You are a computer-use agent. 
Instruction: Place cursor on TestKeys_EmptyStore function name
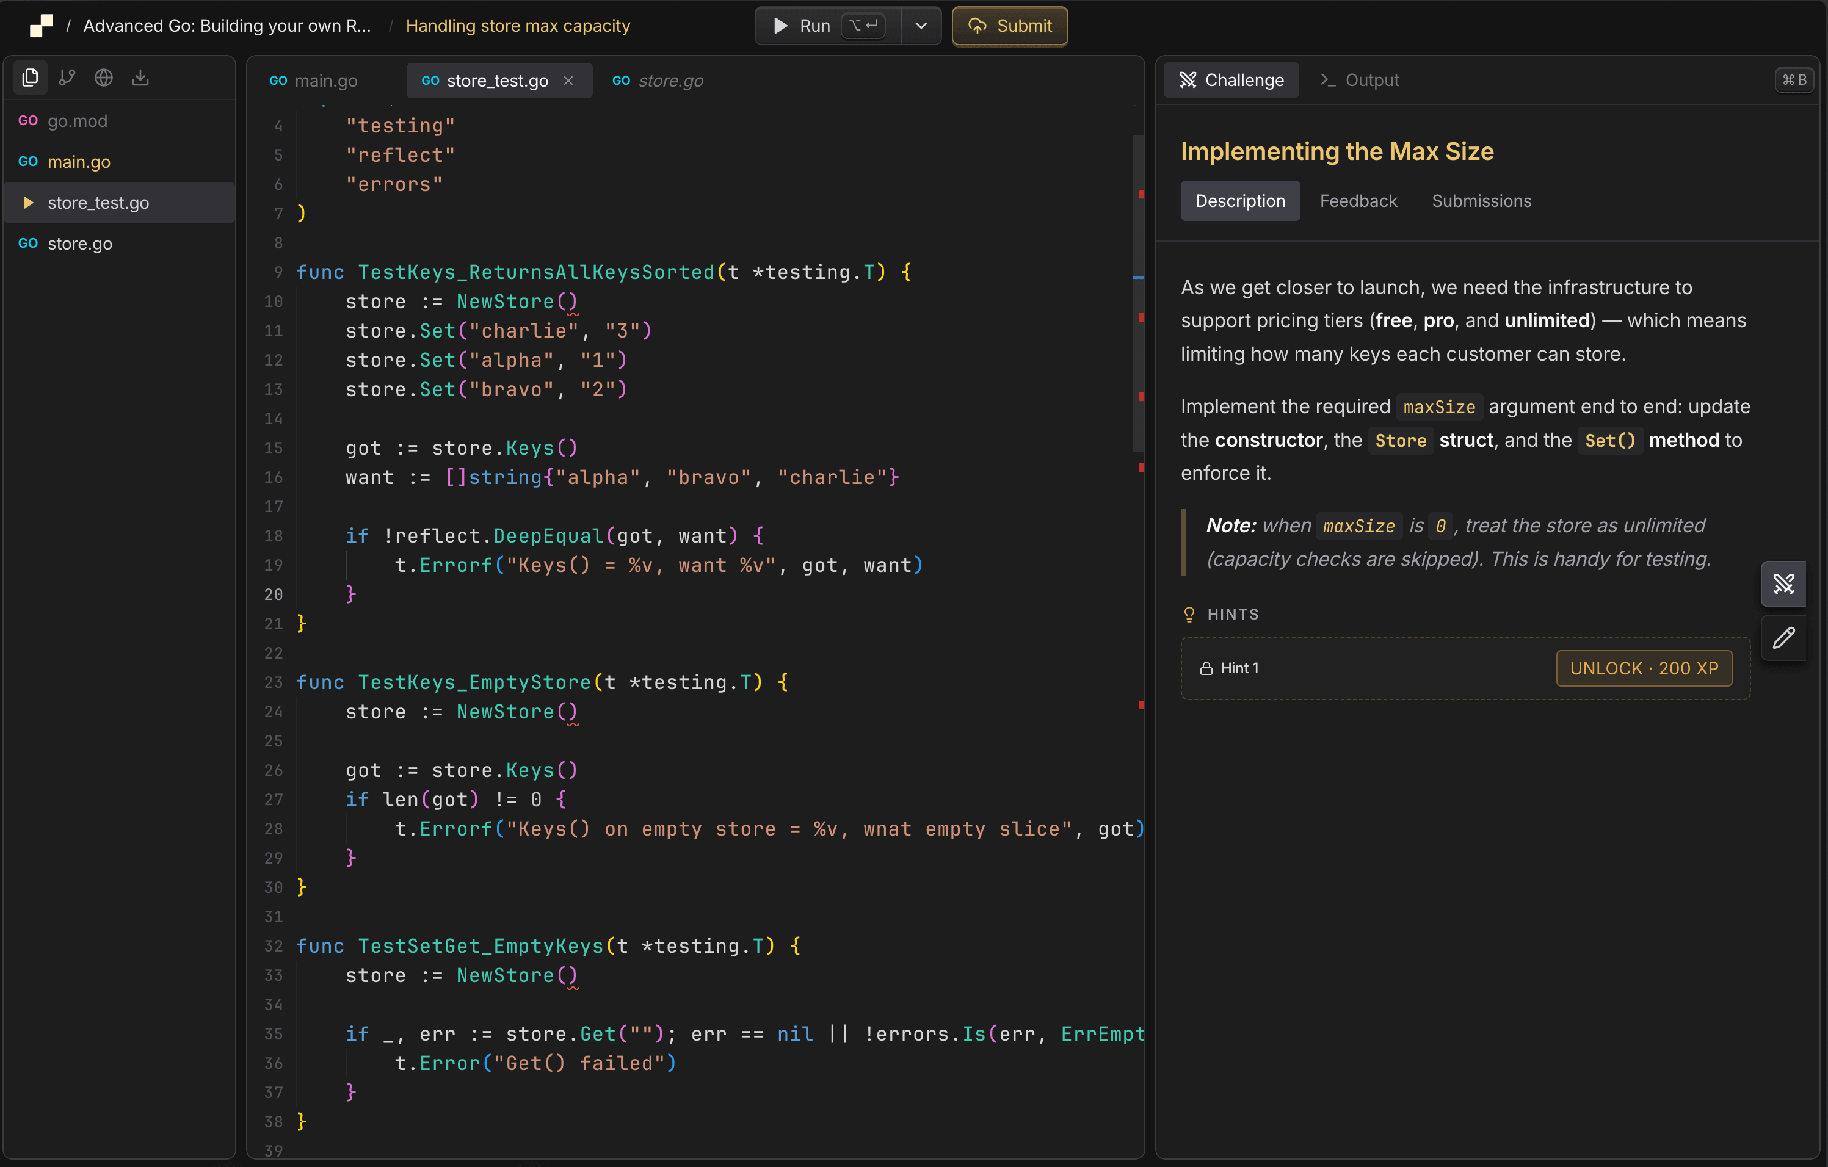point(474,682)
